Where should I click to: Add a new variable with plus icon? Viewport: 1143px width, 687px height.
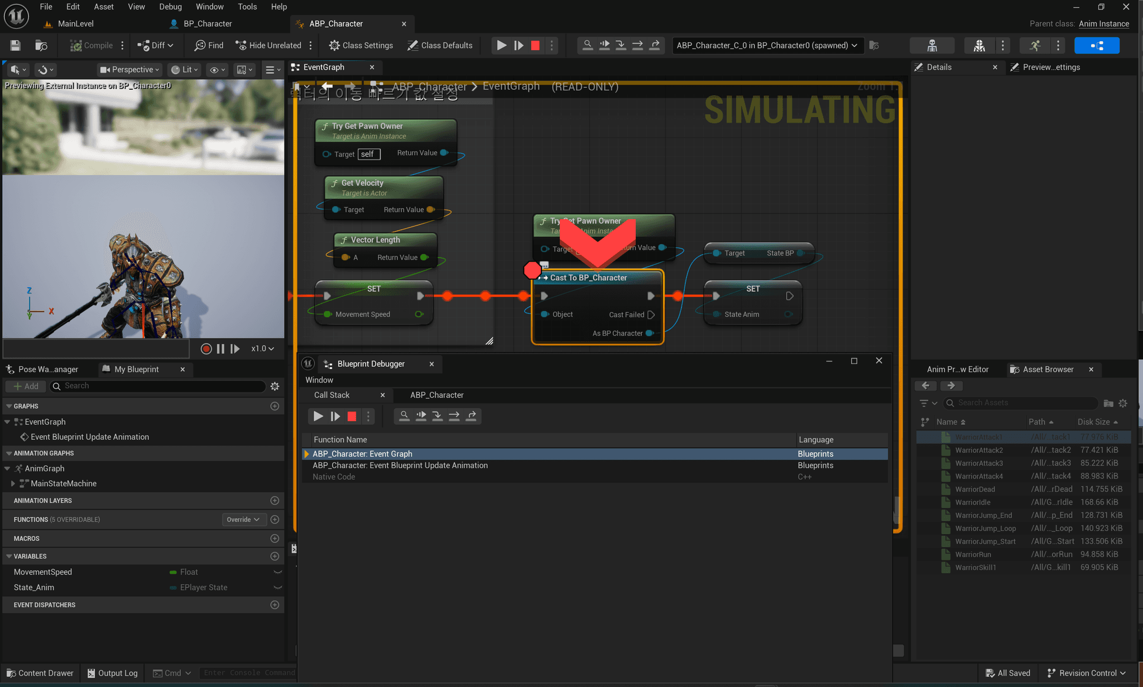click(x=275, y=557)
